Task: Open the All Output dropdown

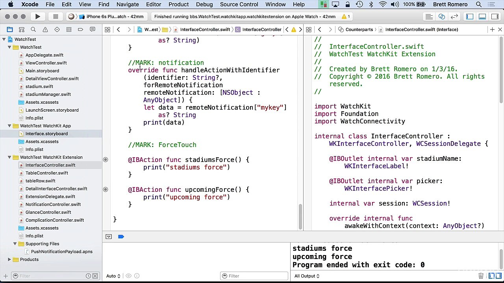Action: 307,276
